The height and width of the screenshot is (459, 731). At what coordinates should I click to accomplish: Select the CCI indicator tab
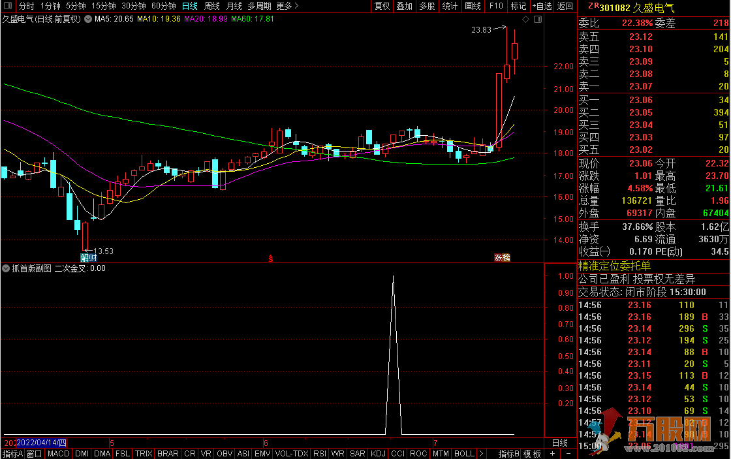397,454
